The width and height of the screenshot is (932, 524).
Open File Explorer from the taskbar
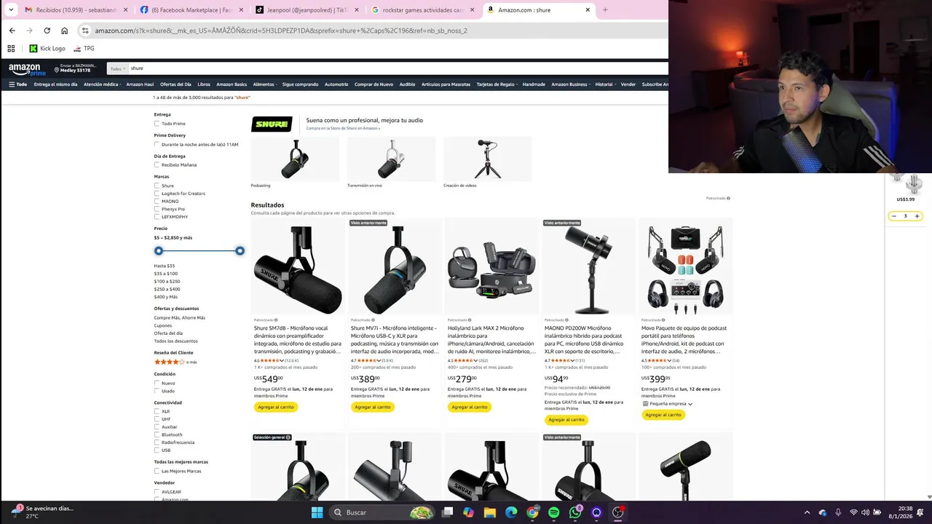point(489,512)
